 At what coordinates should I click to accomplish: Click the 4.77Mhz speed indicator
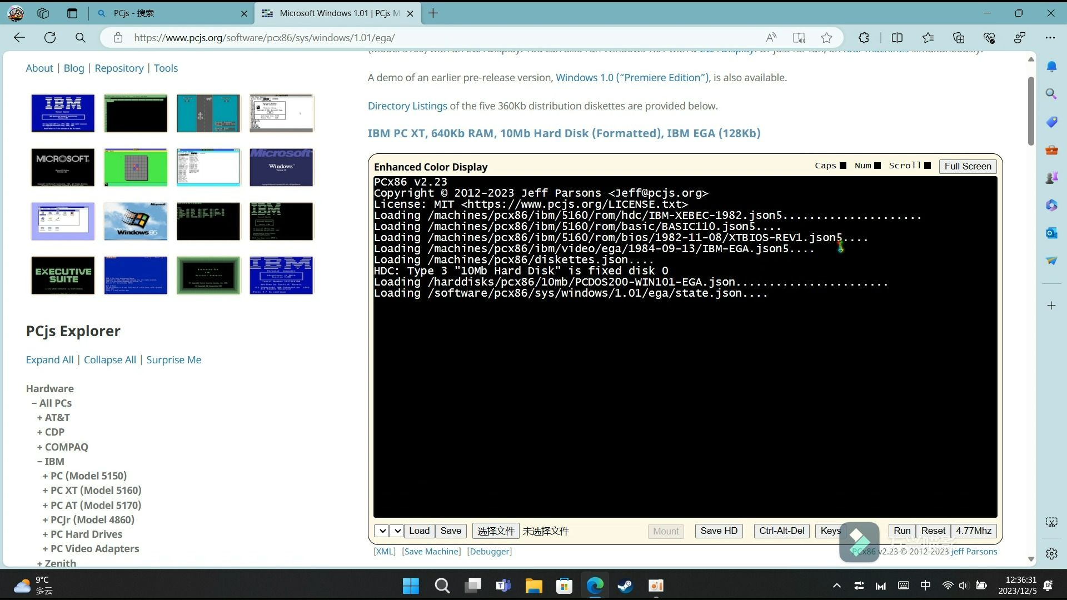tap(974, 531)
